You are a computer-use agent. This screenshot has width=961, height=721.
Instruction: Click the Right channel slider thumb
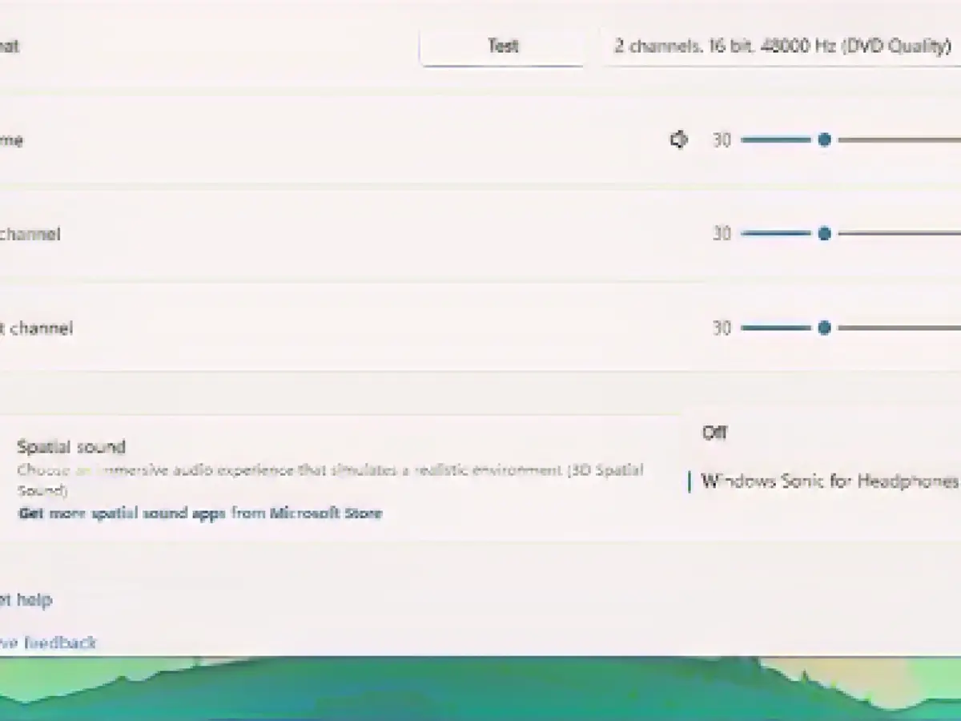824,328
